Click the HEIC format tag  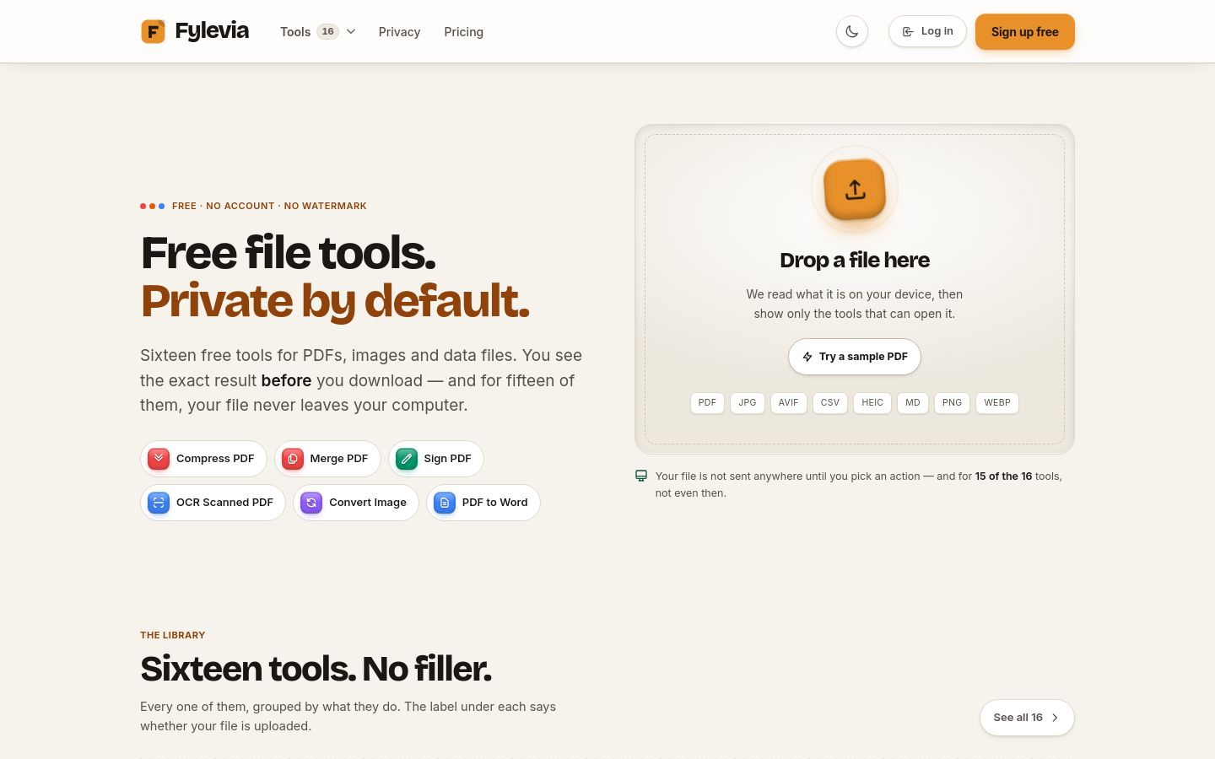tap(872, 403)
